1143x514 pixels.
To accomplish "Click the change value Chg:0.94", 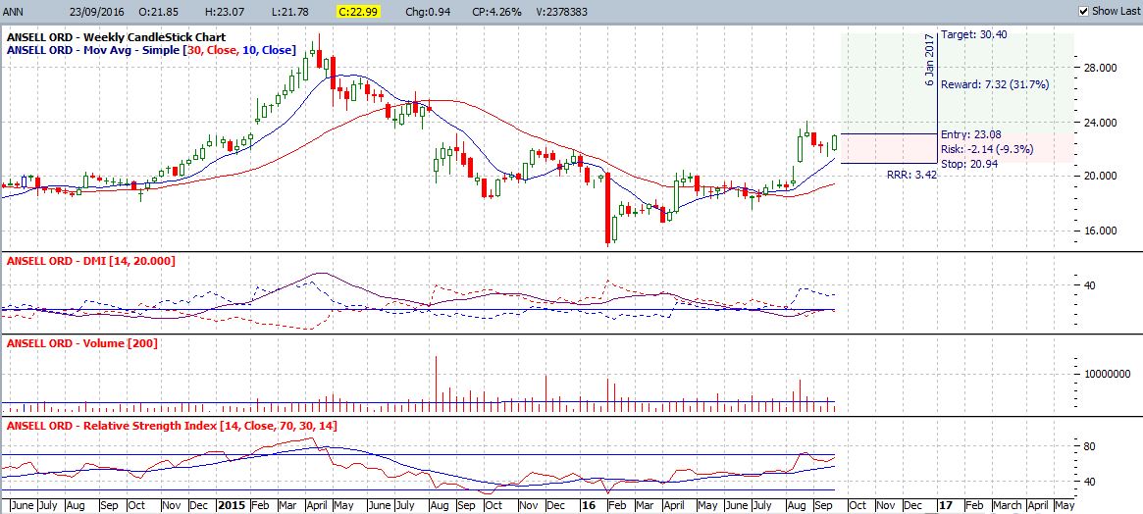I will [x=426, y=12].
